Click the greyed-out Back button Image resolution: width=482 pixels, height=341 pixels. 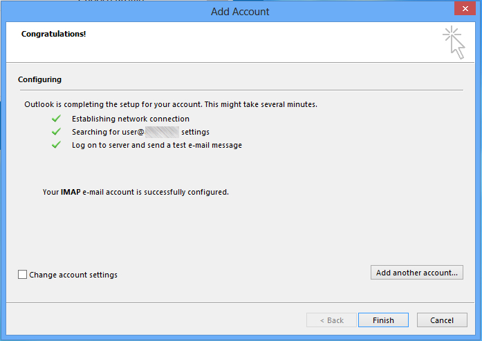(x=331, y=320)
